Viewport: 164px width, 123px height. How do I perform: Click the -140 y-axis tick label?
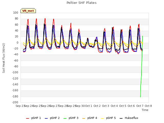point(15,84)
